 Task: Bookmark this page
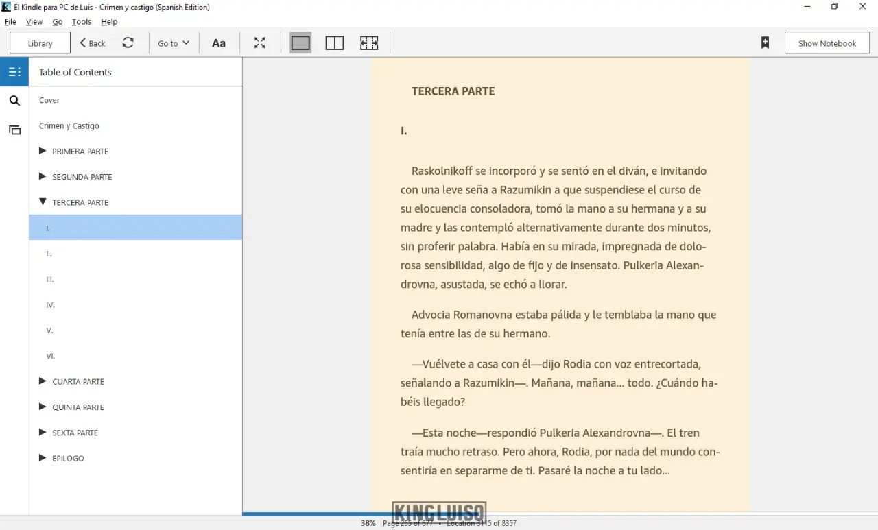765,43
